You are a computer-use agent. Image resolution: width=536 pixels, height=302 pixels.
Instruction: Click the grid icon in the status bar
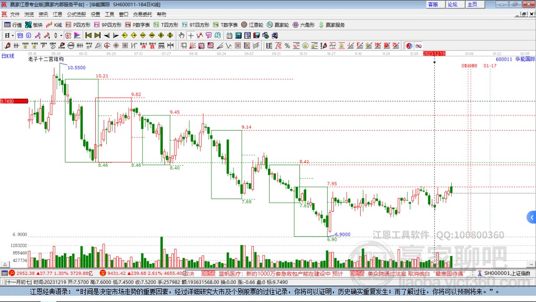pyautogui.click(x=4, y=273)
